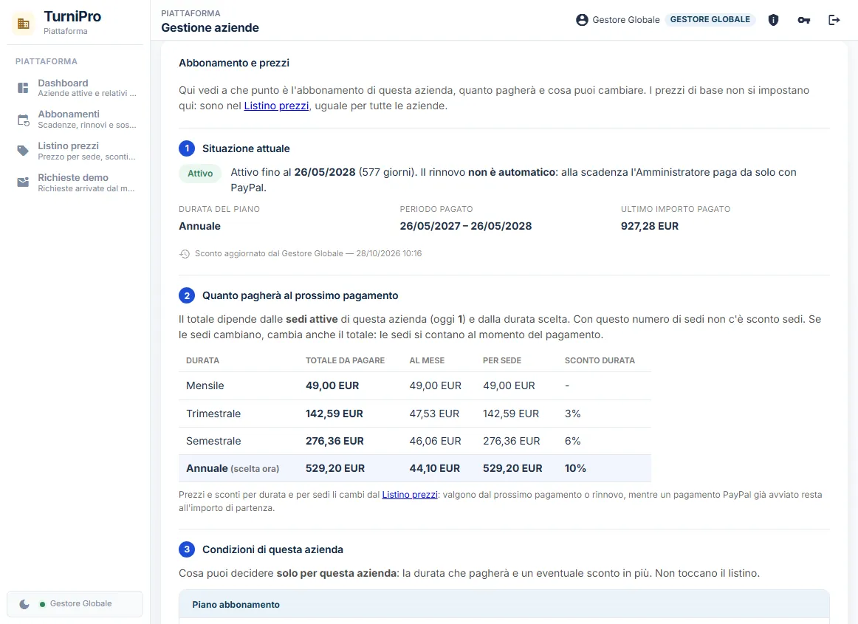This screenshot has width=858, height=624.
Task: Click the PER SEDE column header
Action: (x=502, y=360)
